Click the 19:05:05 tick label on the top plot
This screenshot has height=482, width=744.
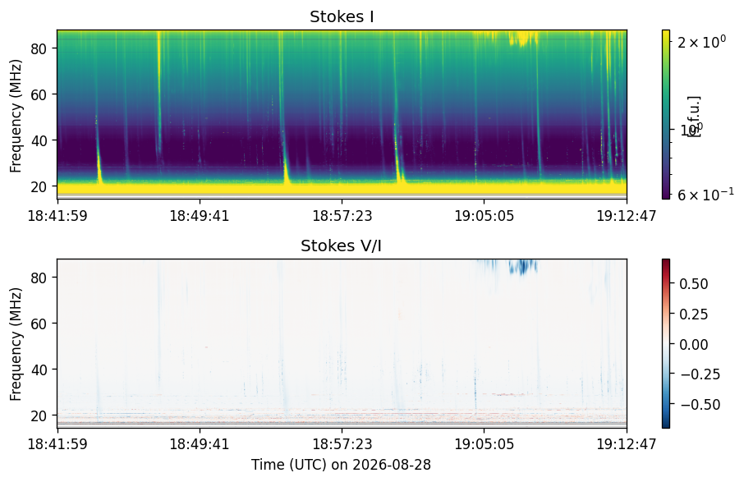click(x=484, y=216)
